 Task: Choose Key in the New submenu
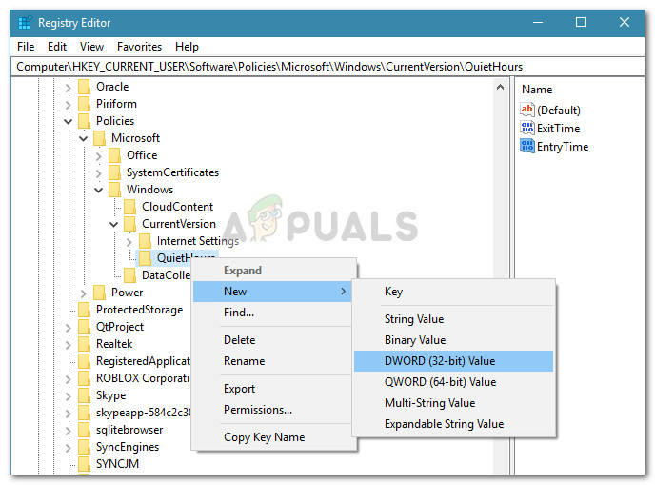tap(453, 292)
